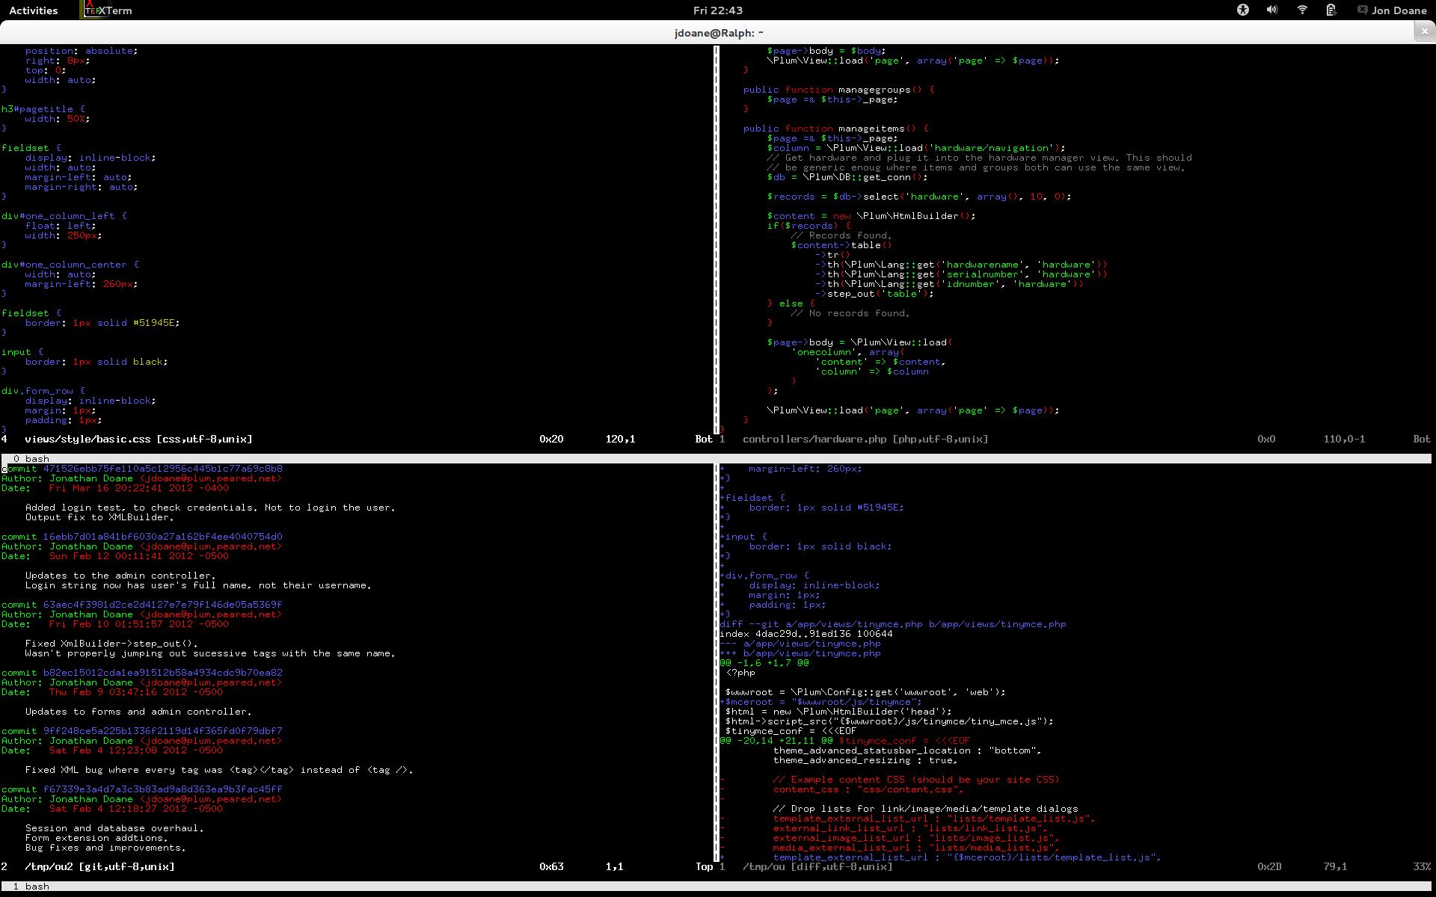Open the battery status icon
The height and width of the screenshot is (897, 1436).
(1331, 10)
